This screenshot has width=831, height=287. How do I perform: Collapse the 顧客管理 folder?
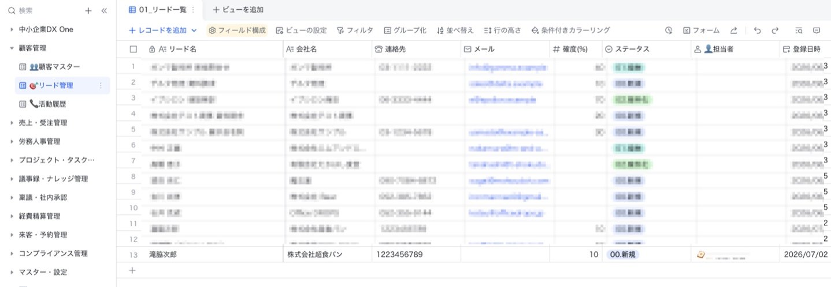tap(12, 48)
